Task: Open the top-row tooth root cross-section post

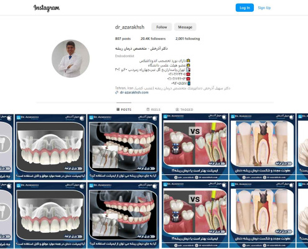Action: click(262, 146)
